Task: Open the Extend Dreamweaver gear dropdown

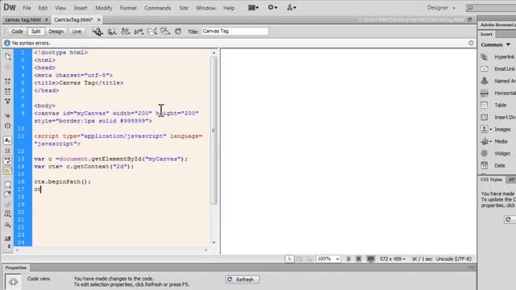Action: (273, 7)
